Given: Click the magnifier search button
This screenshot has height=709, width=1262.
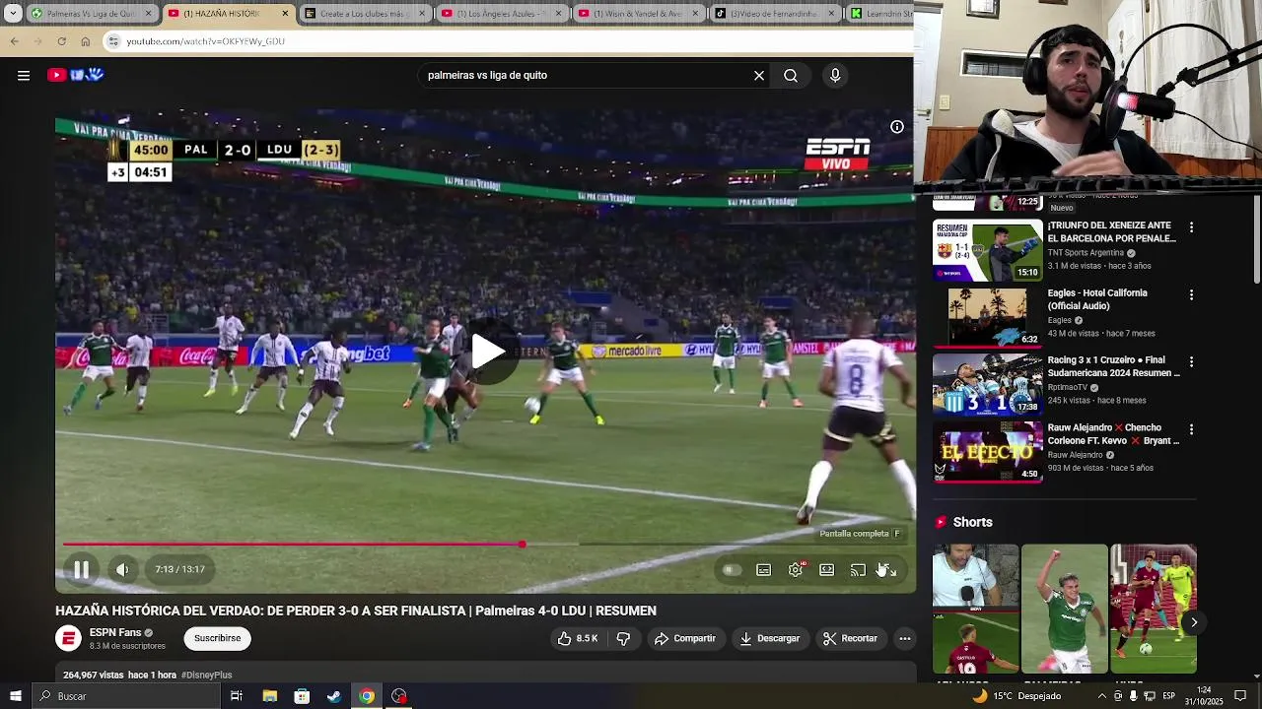Looking at the screenshot, I should (791, 75).
